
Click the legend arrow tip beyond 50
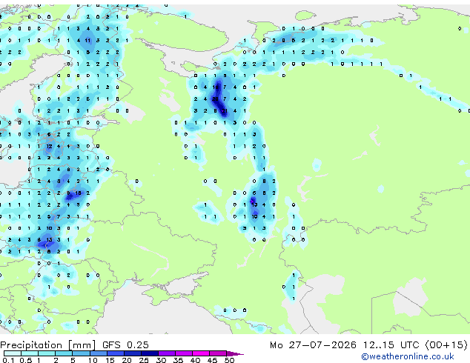click(235, 353)
